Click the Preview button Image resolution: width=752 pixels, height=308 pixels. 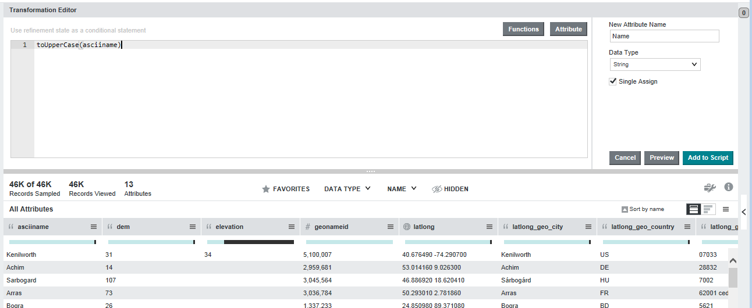click(x=662, y=157)
